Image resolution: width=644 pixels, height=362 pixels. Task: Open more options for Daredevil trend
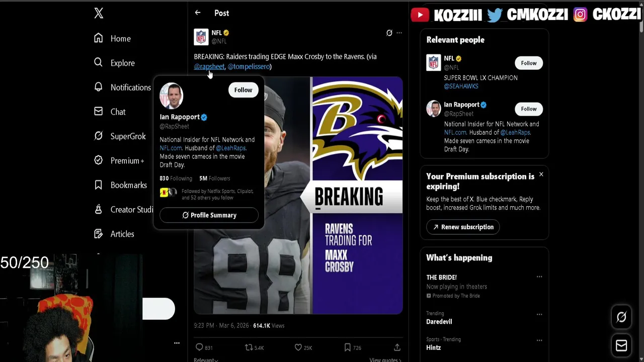coord(539,315)
